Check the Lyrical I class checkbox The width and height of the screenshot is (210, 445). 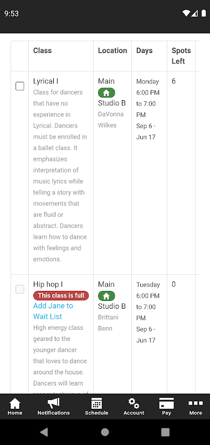[x=20, y=86]
